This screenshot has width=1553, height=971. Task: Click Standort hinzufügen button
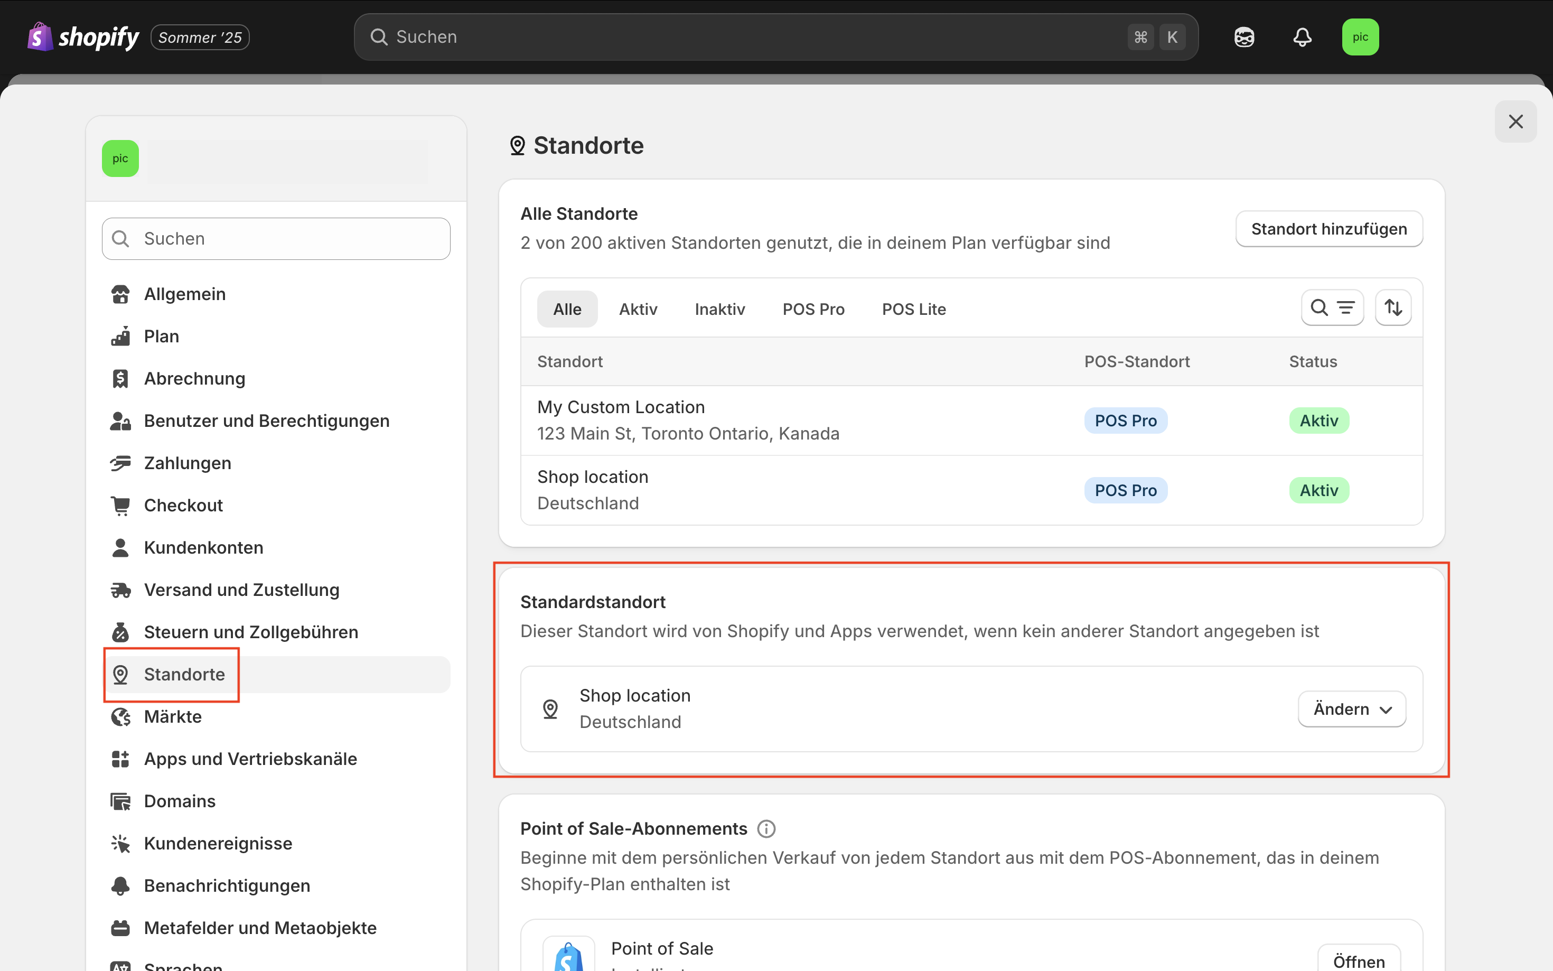1329,229
